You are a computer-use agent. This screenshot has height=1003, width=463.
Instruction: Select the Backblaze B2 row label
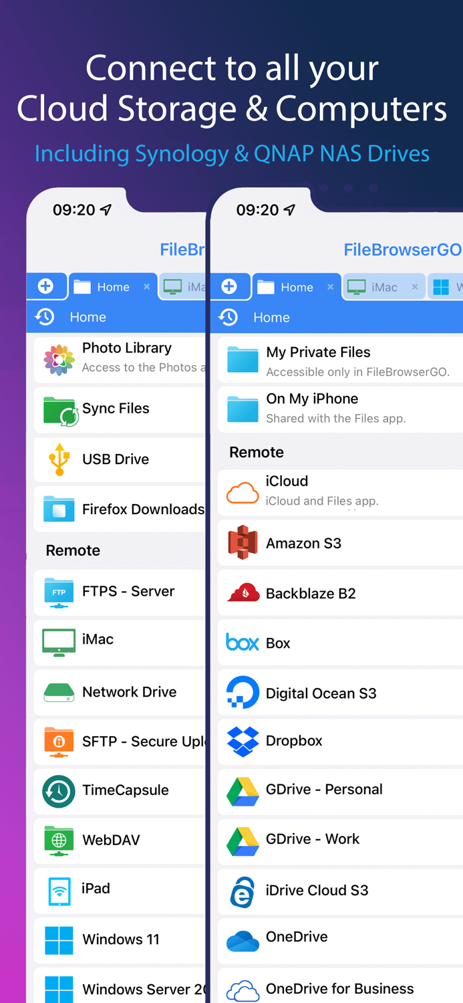click(311, 594)
